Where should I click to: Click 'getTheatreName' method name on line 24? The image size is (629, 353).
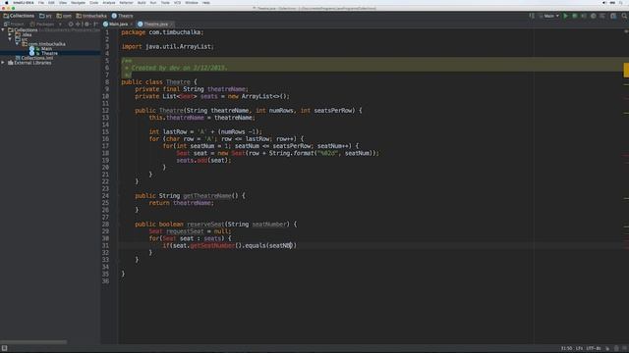[207, 196]
